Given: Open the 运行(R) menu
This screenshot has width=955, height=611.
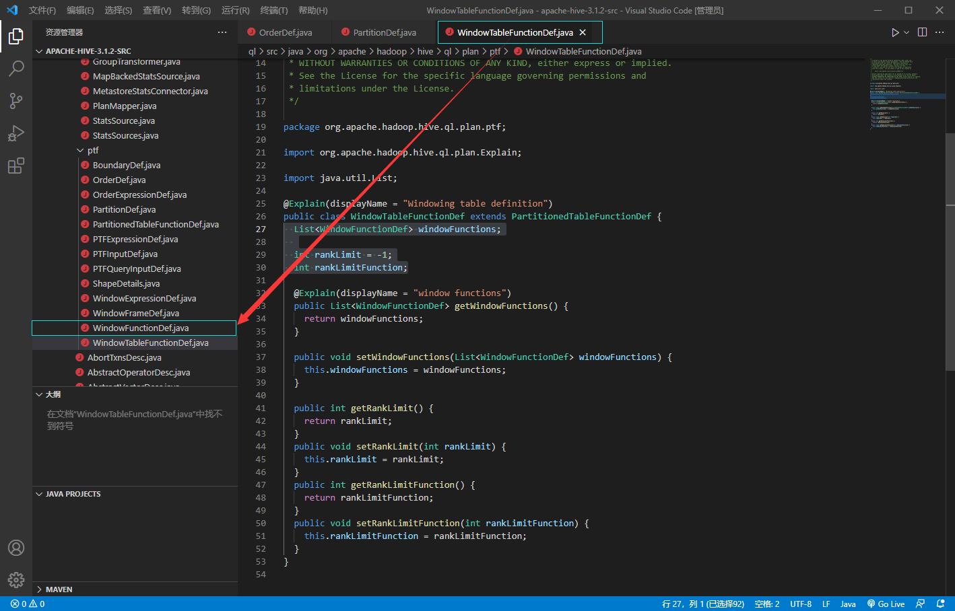Looking at the screenshot, I should (235, 10).
